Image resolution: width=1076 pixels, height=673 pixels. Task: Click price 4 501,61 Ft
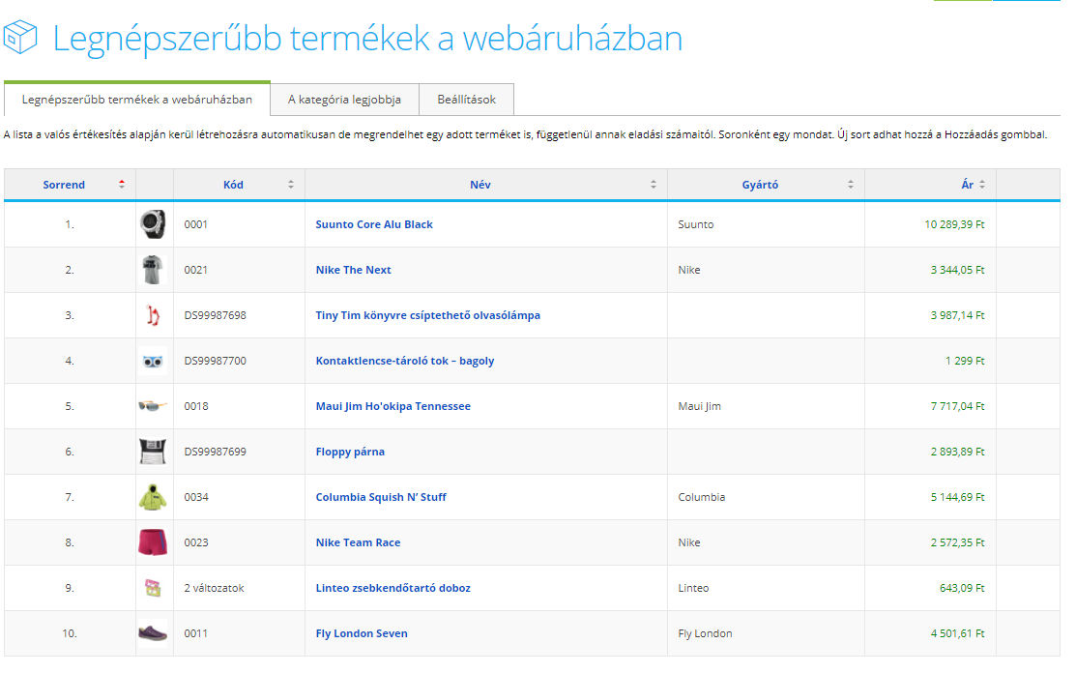(x=957, y=633)
